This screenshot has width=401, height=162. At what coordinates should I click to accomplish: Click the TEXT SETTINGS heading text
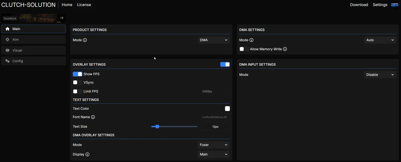86,100
